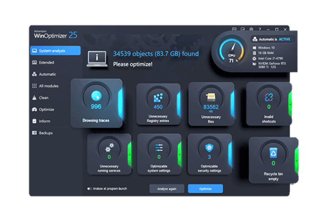Open the settings gear icon in title bar

click(251, 29)
